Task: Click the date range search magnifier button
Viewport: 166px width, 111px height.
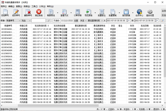Action: click(x=163, y=21)
